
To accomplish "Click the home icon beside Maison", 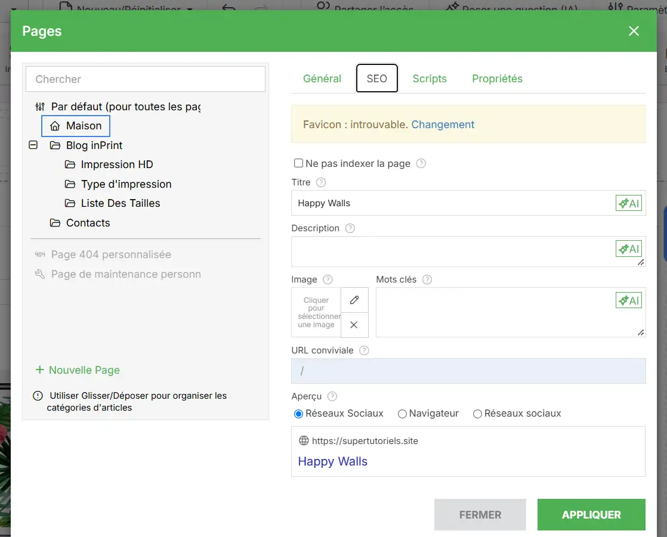I will [x=55, y=126].
